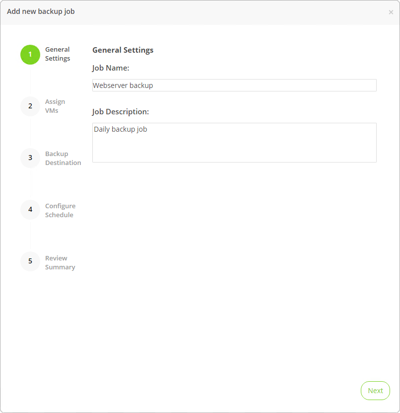Focus the Job Name text field
This screenshot has width=400, height=413.
(234, 85)
